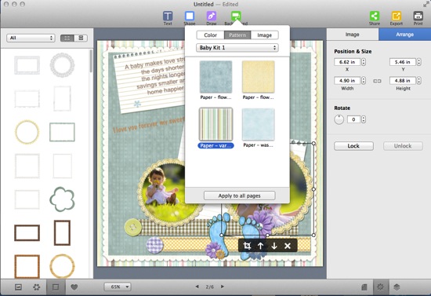The height and width of the screenshot is (296, 431).
Task: Open the All category dropdown
Action: click(31, 38)
